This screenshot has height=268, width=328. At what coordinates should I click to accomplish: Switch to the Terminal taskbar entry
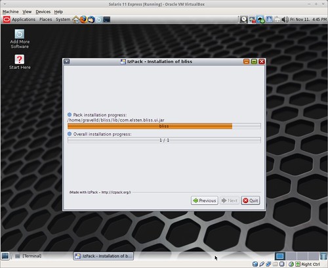pos(28,256)
